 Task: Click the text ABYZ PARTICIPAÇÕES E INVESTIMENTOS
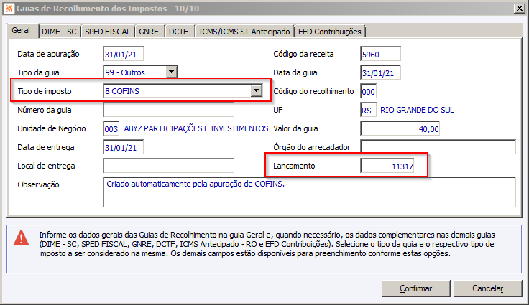tap(196, 128)
